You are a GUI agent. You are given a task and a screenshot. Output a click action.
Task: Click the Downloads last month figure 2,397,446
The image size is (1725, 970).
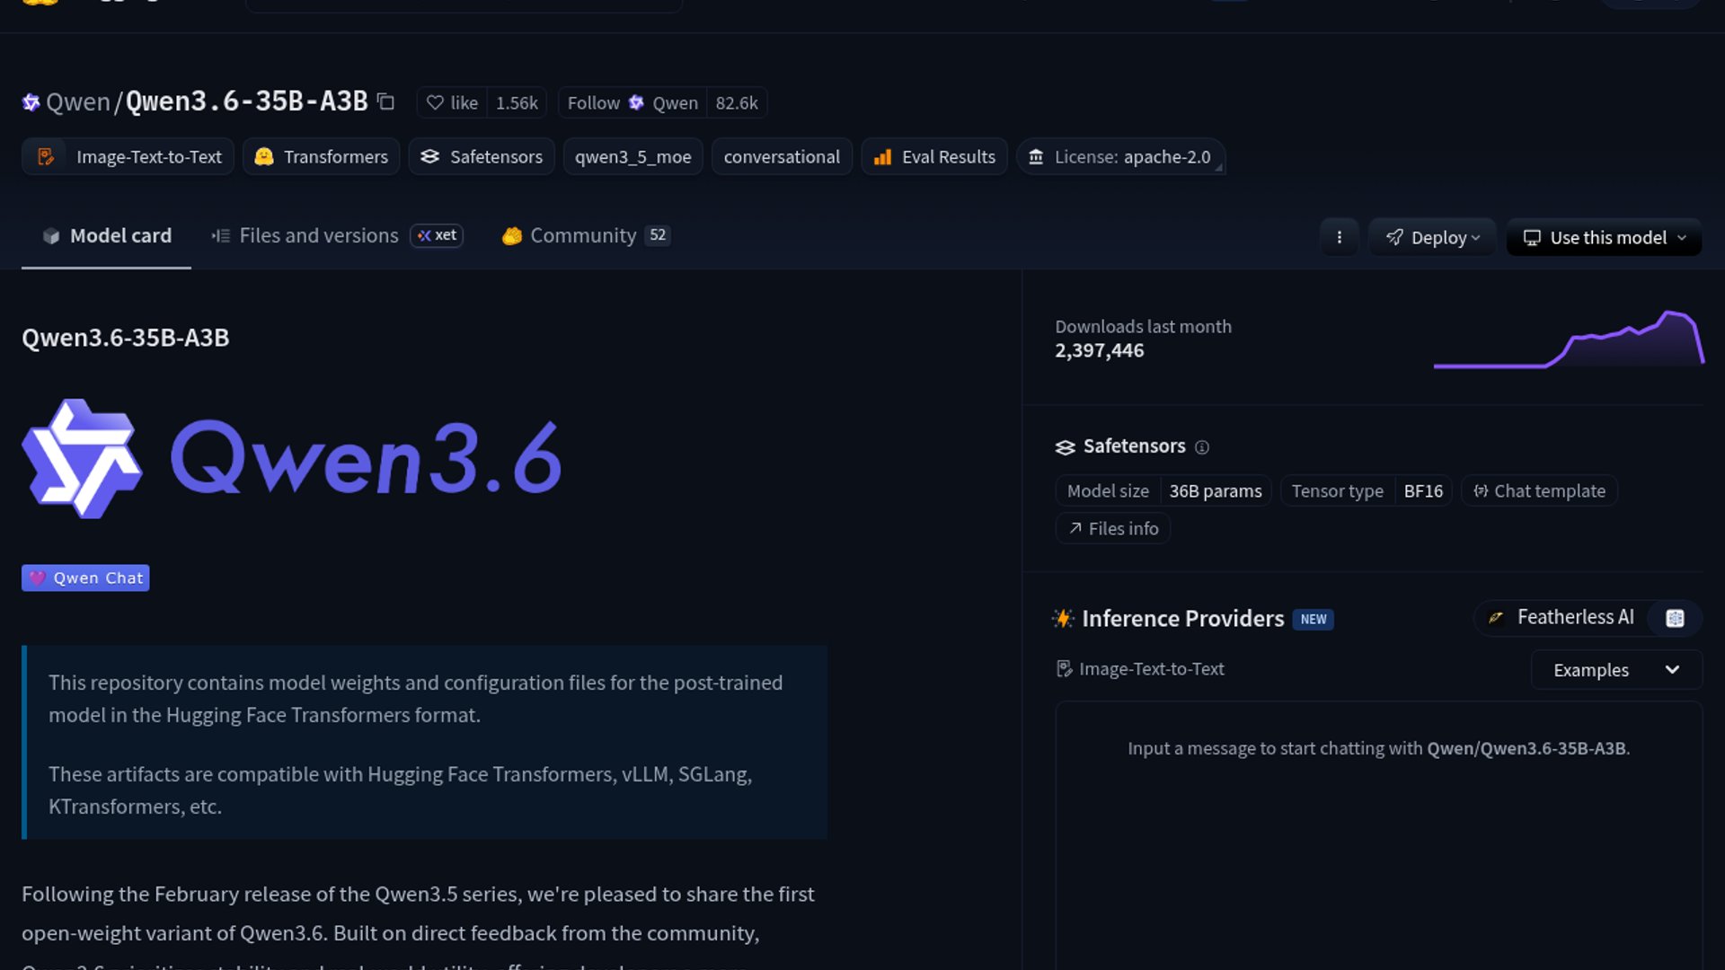click(x=1100, y=350)
